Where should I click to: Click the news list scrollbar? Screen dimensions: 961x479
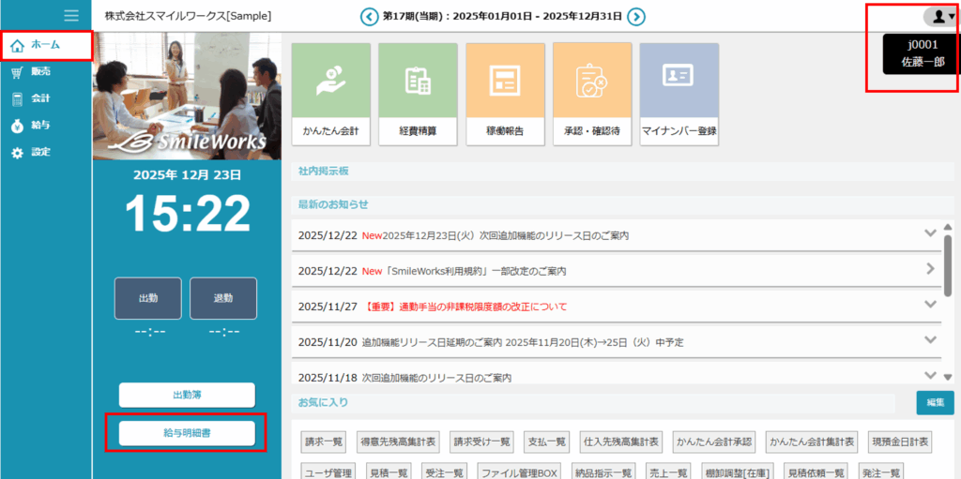[x=950, y=253]
